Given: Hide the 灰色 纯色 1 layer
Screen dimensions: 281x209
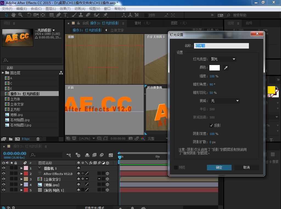Looking at the screenshot, I should (x=3, y=190).
